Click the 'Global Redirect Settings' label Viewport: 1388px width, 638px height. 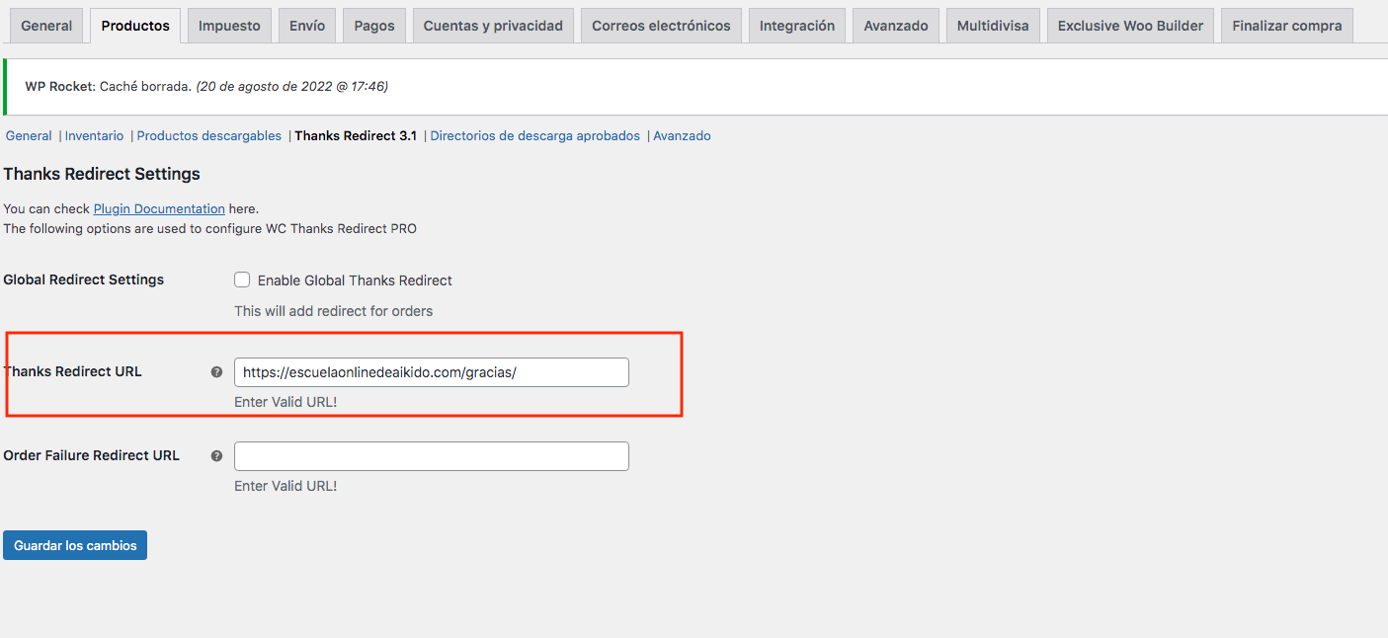pos(84,279)
